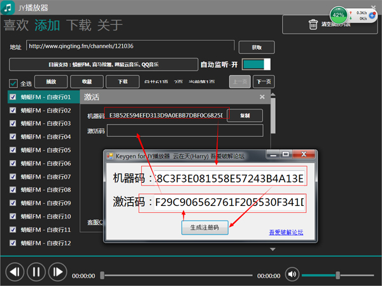Close the Keygen window
382x286 pixels.
(x=304, y=154)
